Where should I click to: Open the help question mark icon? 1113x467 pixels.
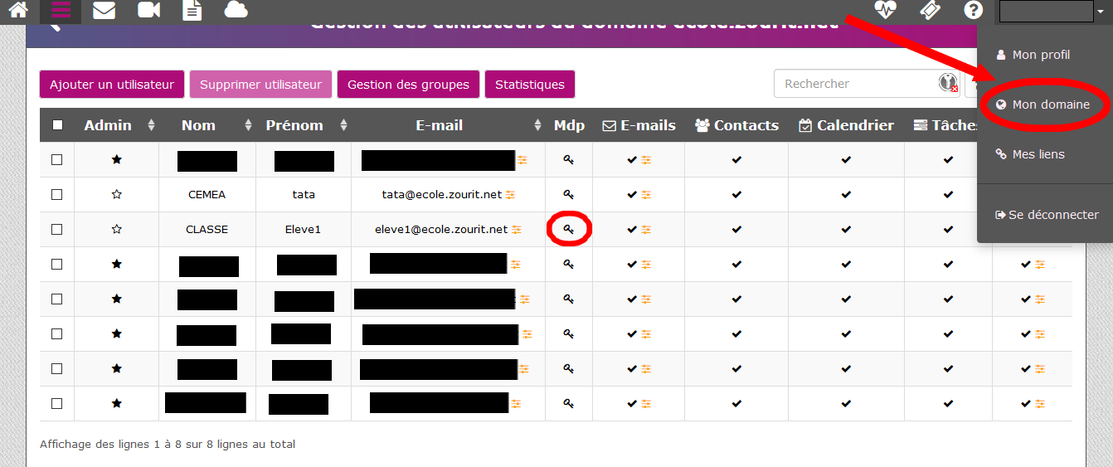pyautogui.click(x=973, y=10)
